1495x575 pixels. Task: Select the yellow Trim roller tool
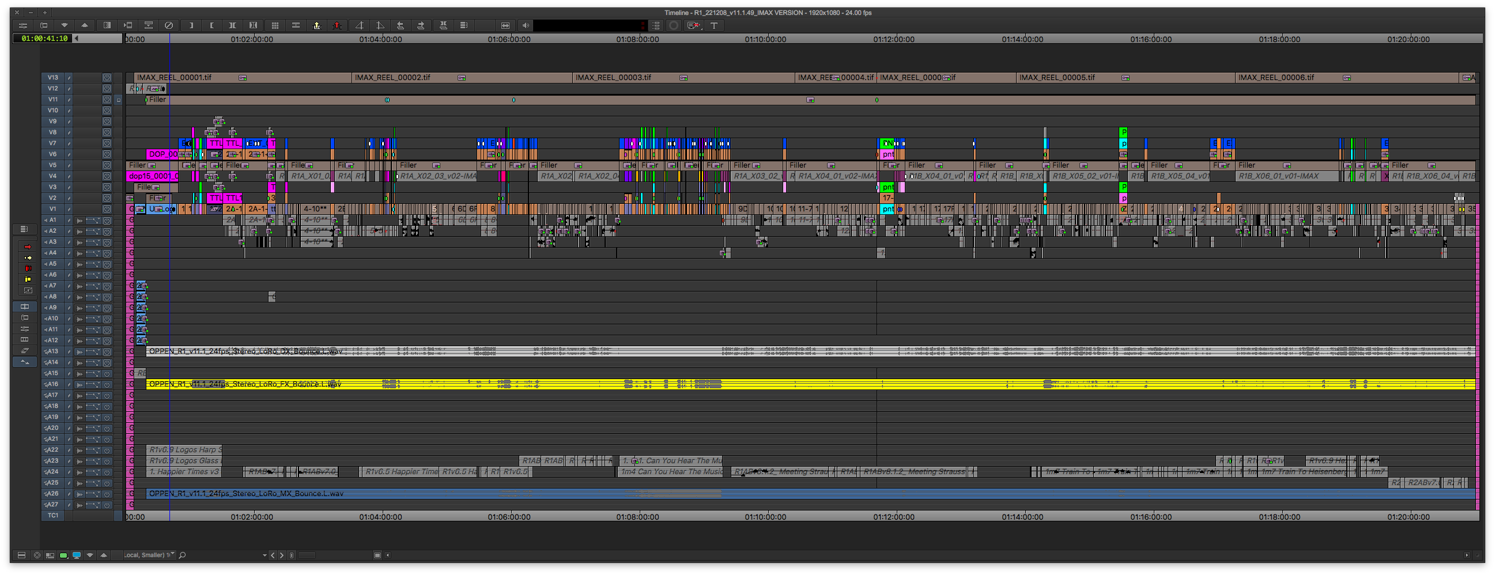click(27, 279)
